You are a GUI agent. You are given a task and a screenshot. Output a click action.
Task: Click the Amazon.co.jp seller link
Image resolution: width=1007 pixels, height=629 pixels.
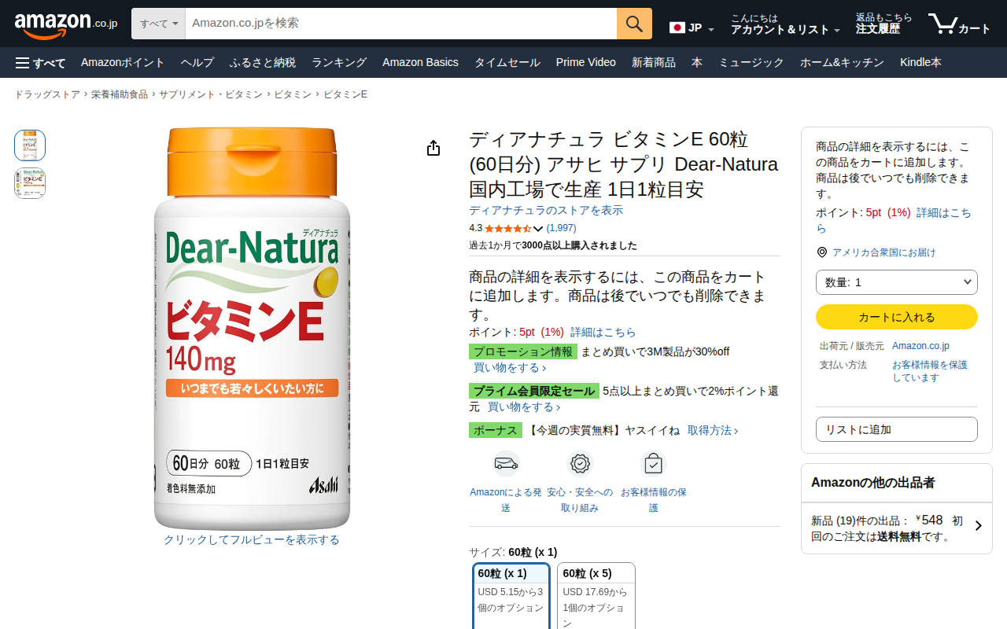point(920,346)
